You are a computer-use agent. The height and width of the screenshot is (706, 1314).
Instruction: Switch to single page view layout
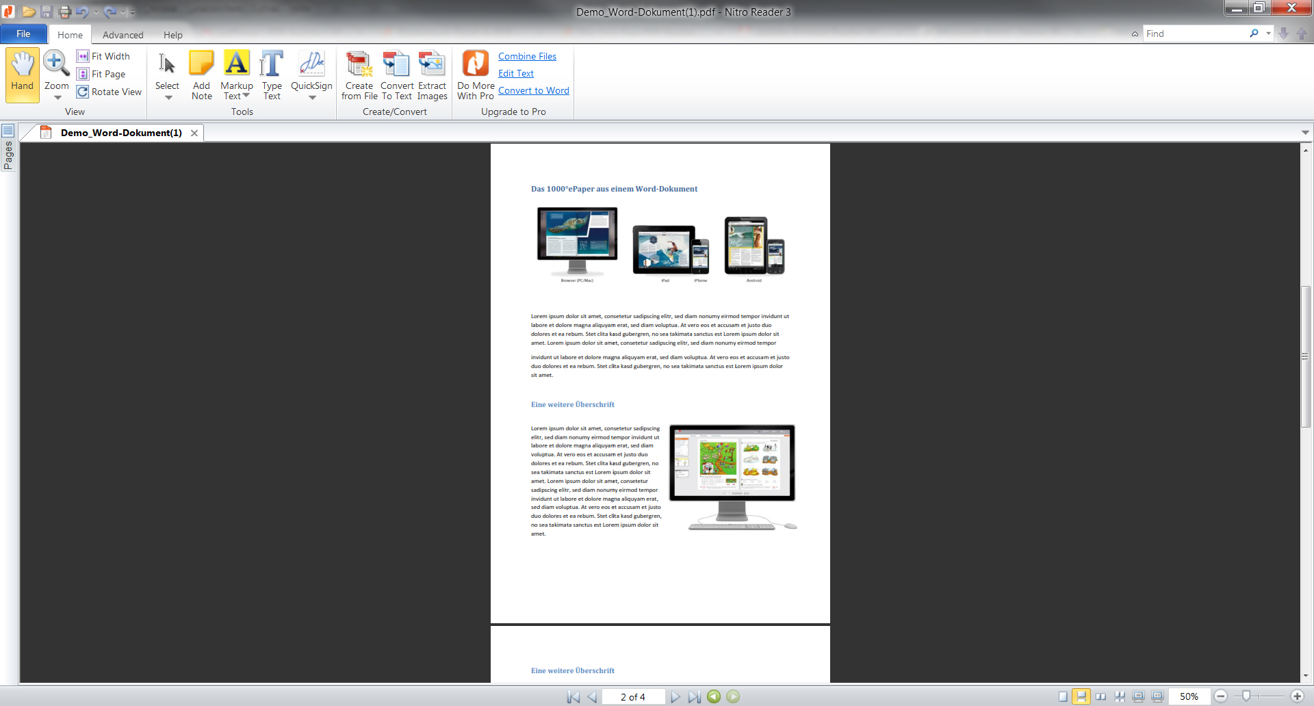1063,696
